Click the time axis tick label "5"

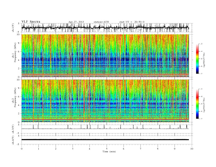point(107,149)
